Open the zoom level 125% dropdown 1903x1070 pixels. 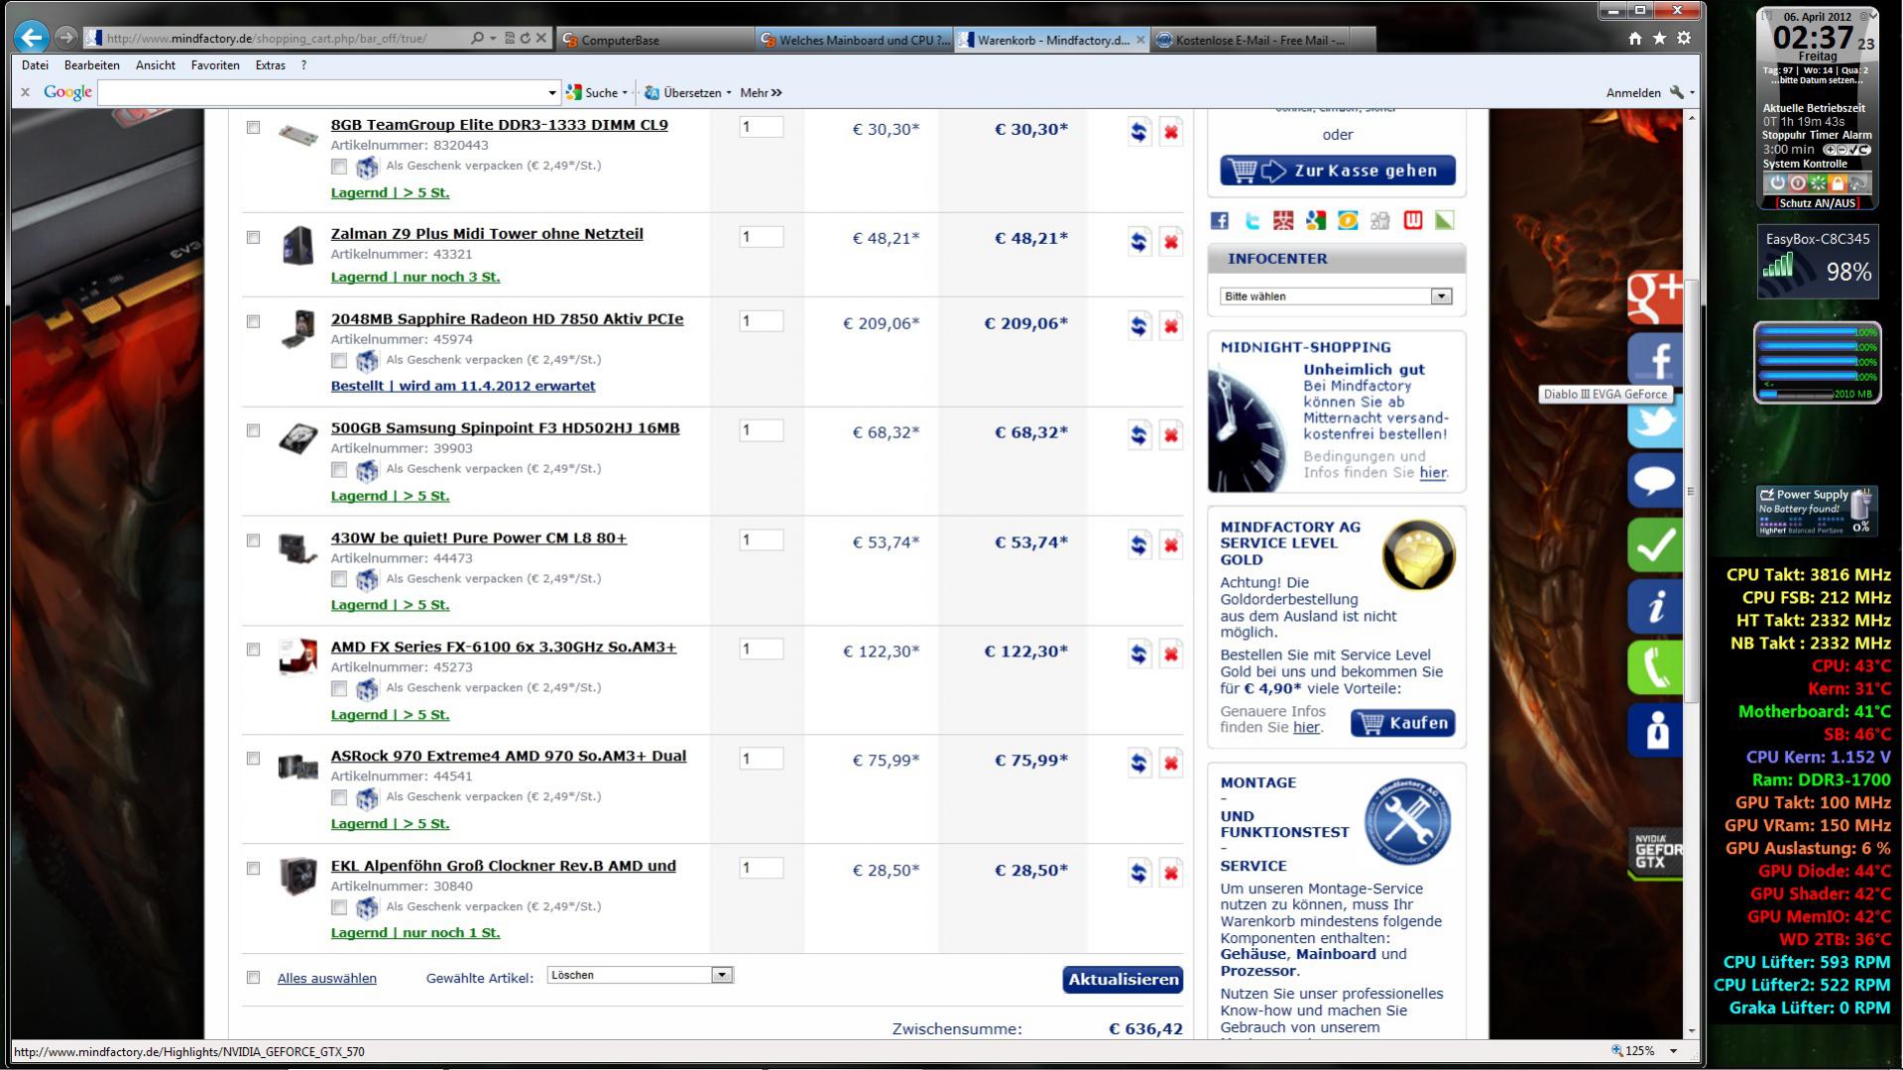(x=1674, y=1051)
